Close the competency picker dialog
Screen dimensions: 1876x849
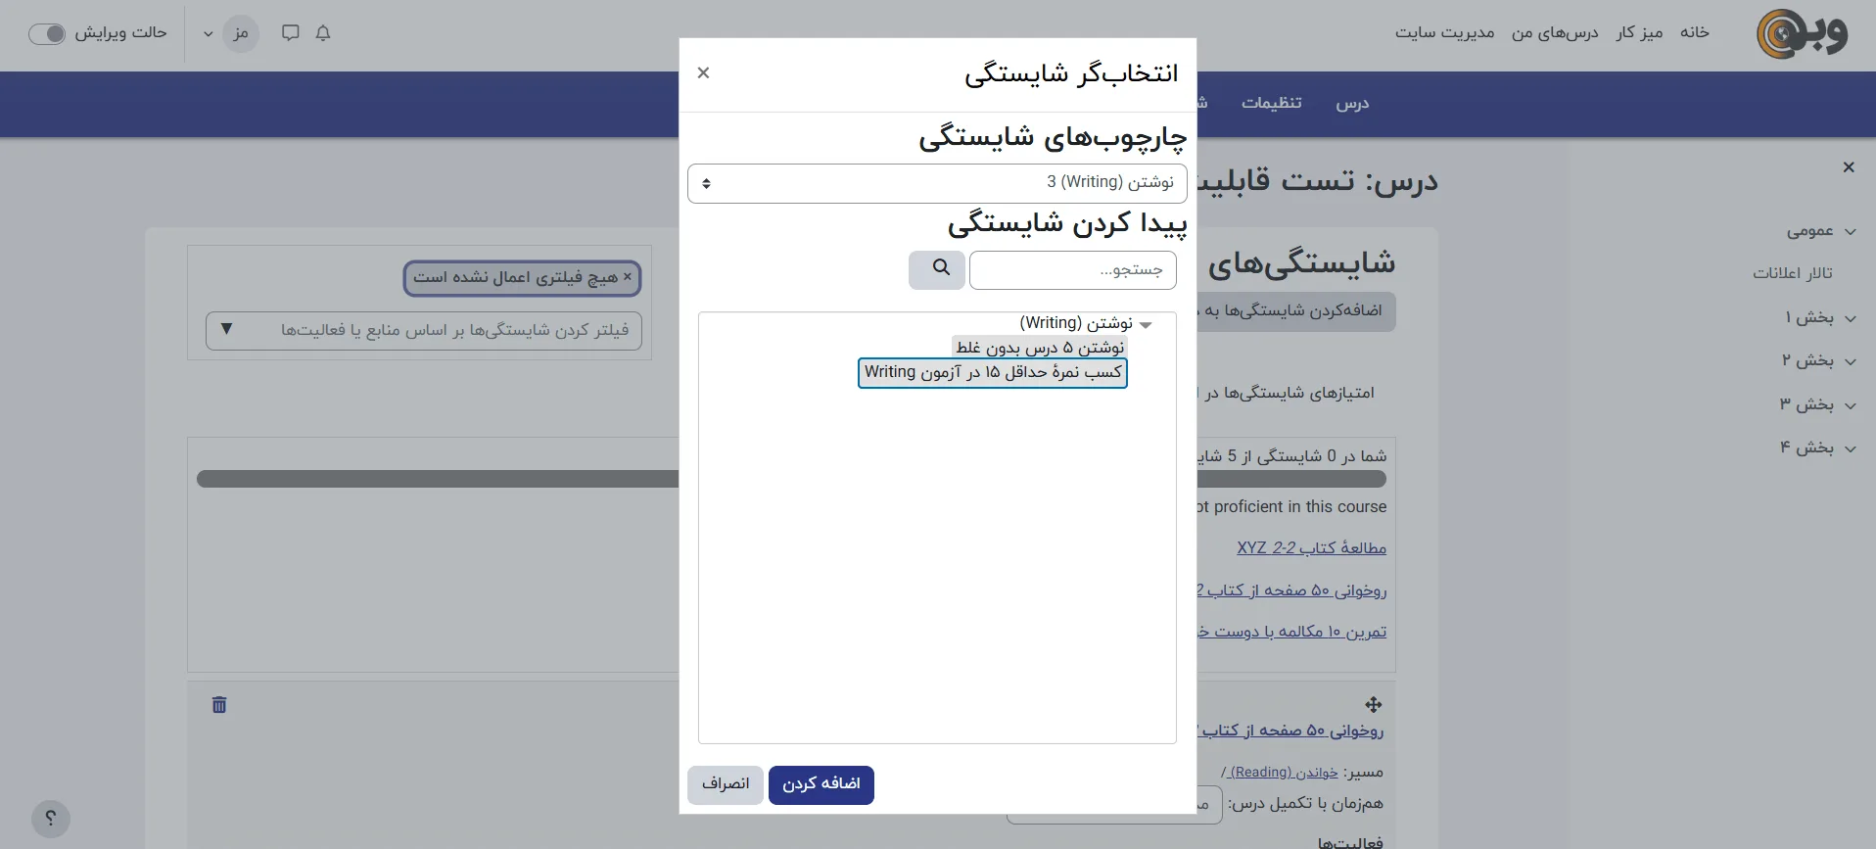[703, 73]
